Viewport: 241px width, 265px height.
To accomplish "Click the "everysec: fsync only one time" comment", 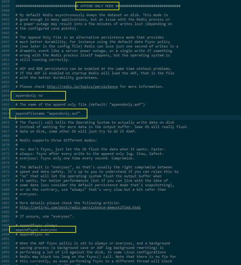I will tap(75, 158).
